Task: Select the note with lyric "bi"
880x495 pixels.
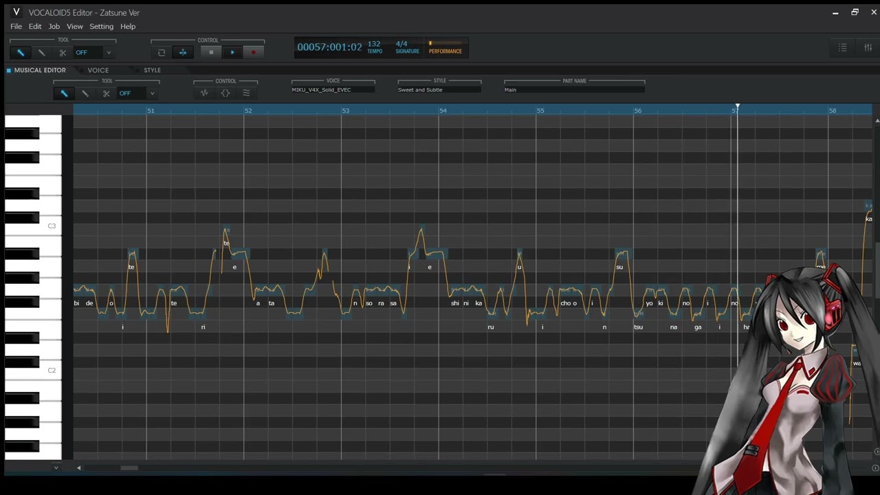Action: pyautogui.click(x=77, y=303)
